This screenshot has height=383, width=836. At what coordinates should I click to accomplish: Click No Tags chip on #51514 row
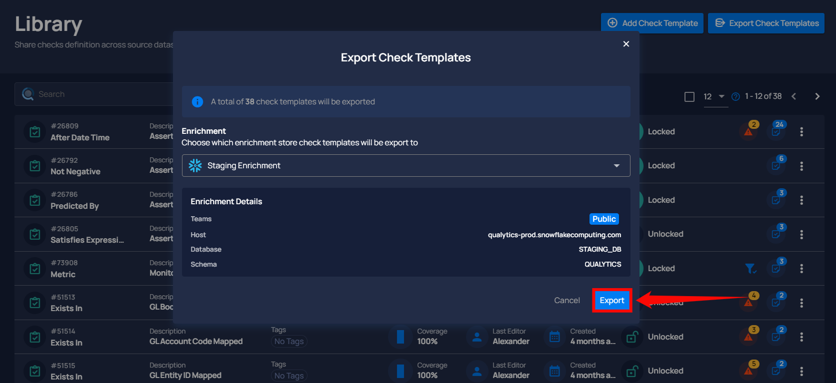pyautogui.click(x=289, y=342)
